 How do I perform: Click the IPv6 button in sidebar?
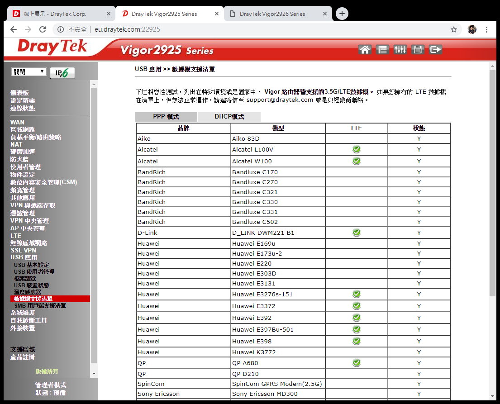pos(62,73)
